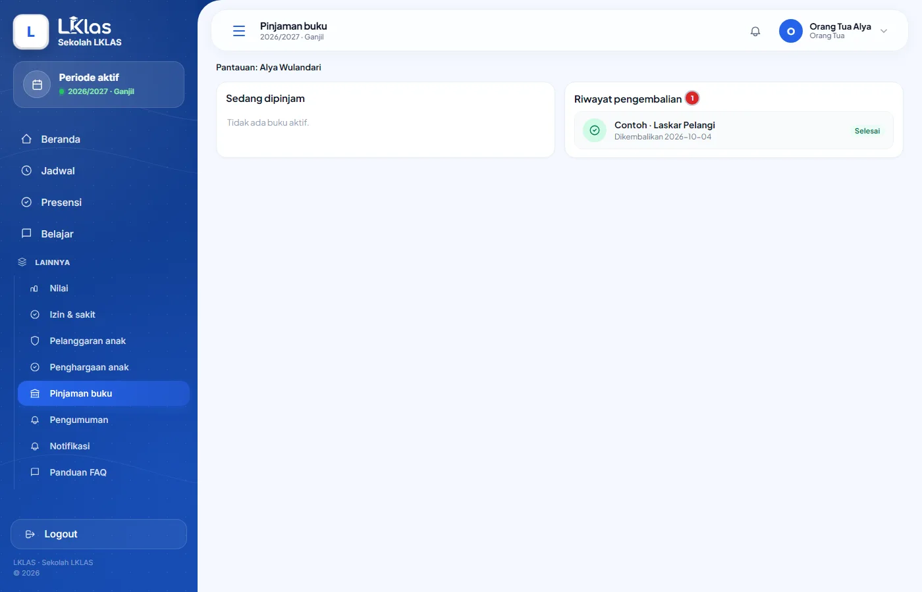
Task: Open the Beranda menu item
Action: click(x=99, y=139)
